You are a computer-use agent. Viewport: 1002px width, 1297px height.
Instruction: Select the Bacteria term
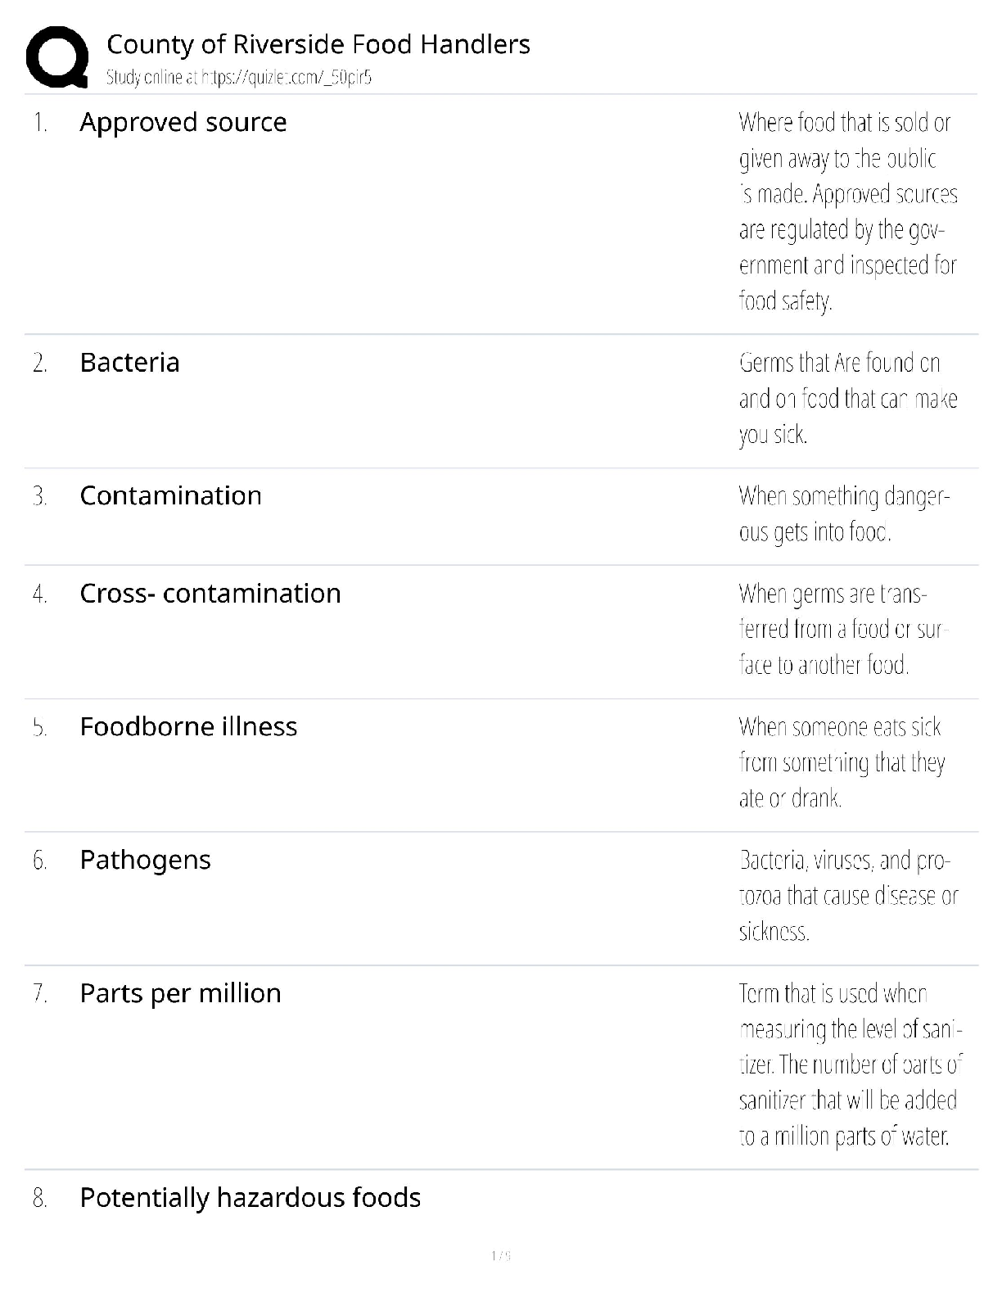click(129, 362)
